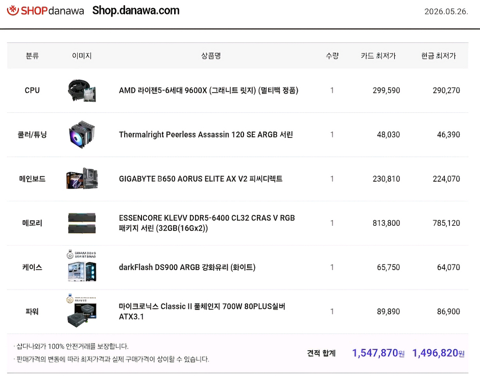Screen dimensions: 480x383
Task: Open the GIGABYTE B650 AORUS ELITE AX link
Action: pos(201,179)
